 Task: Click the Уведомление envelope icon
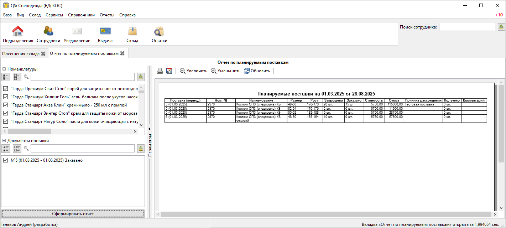[77, 32]
